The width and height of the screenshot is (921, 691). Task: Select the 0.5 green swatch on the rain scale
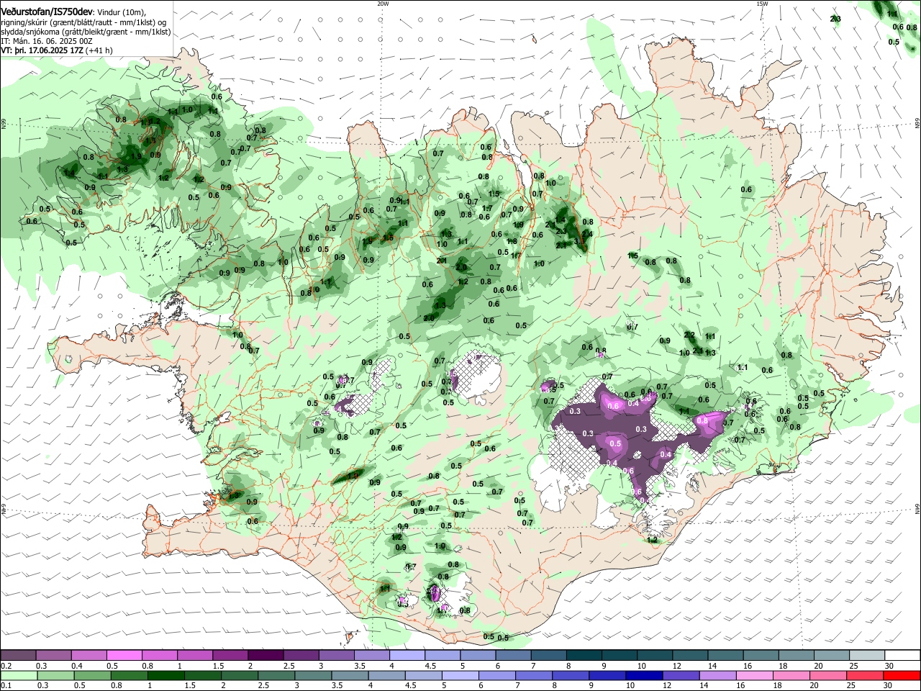[92, 675]
